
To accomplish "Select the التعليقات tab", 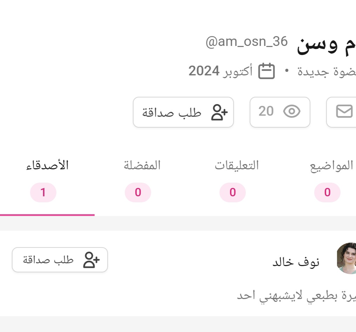I will click(x=237, y=165).
